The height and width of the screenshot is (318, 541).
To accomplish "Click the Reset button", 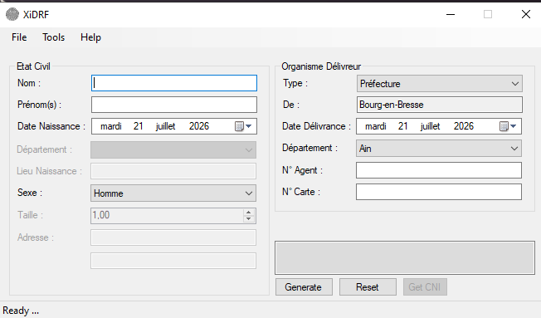I will click(368, 287).
